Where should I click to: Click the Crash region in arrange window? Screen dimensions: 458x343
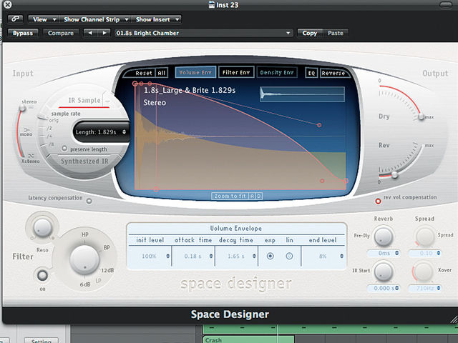pyautogui.click(x=248, y=339)
